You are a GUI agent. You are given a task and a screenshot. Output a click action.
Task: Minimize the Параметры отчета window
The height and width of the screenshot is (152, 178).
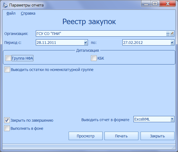[x=146, y=4]
